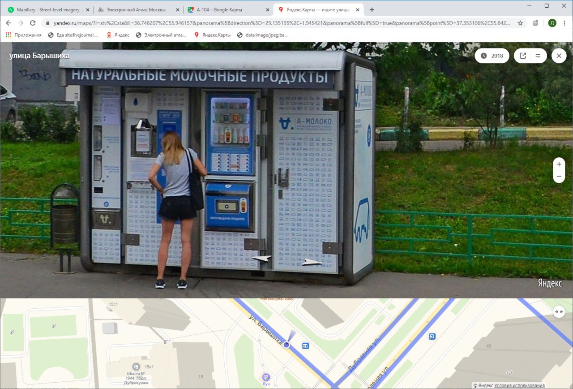Bookmark this page with the star
573x389 pixels.
point(520,23)
